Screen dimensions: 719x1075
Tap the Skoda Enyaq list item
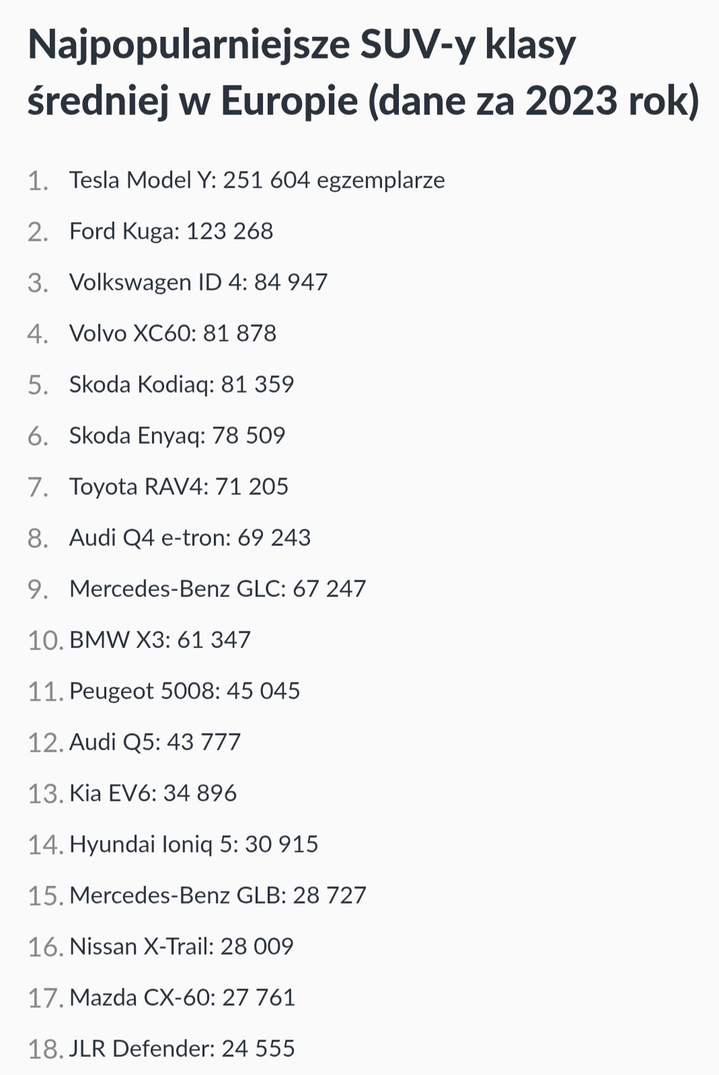pyautogui.click(x=177, y=436)
